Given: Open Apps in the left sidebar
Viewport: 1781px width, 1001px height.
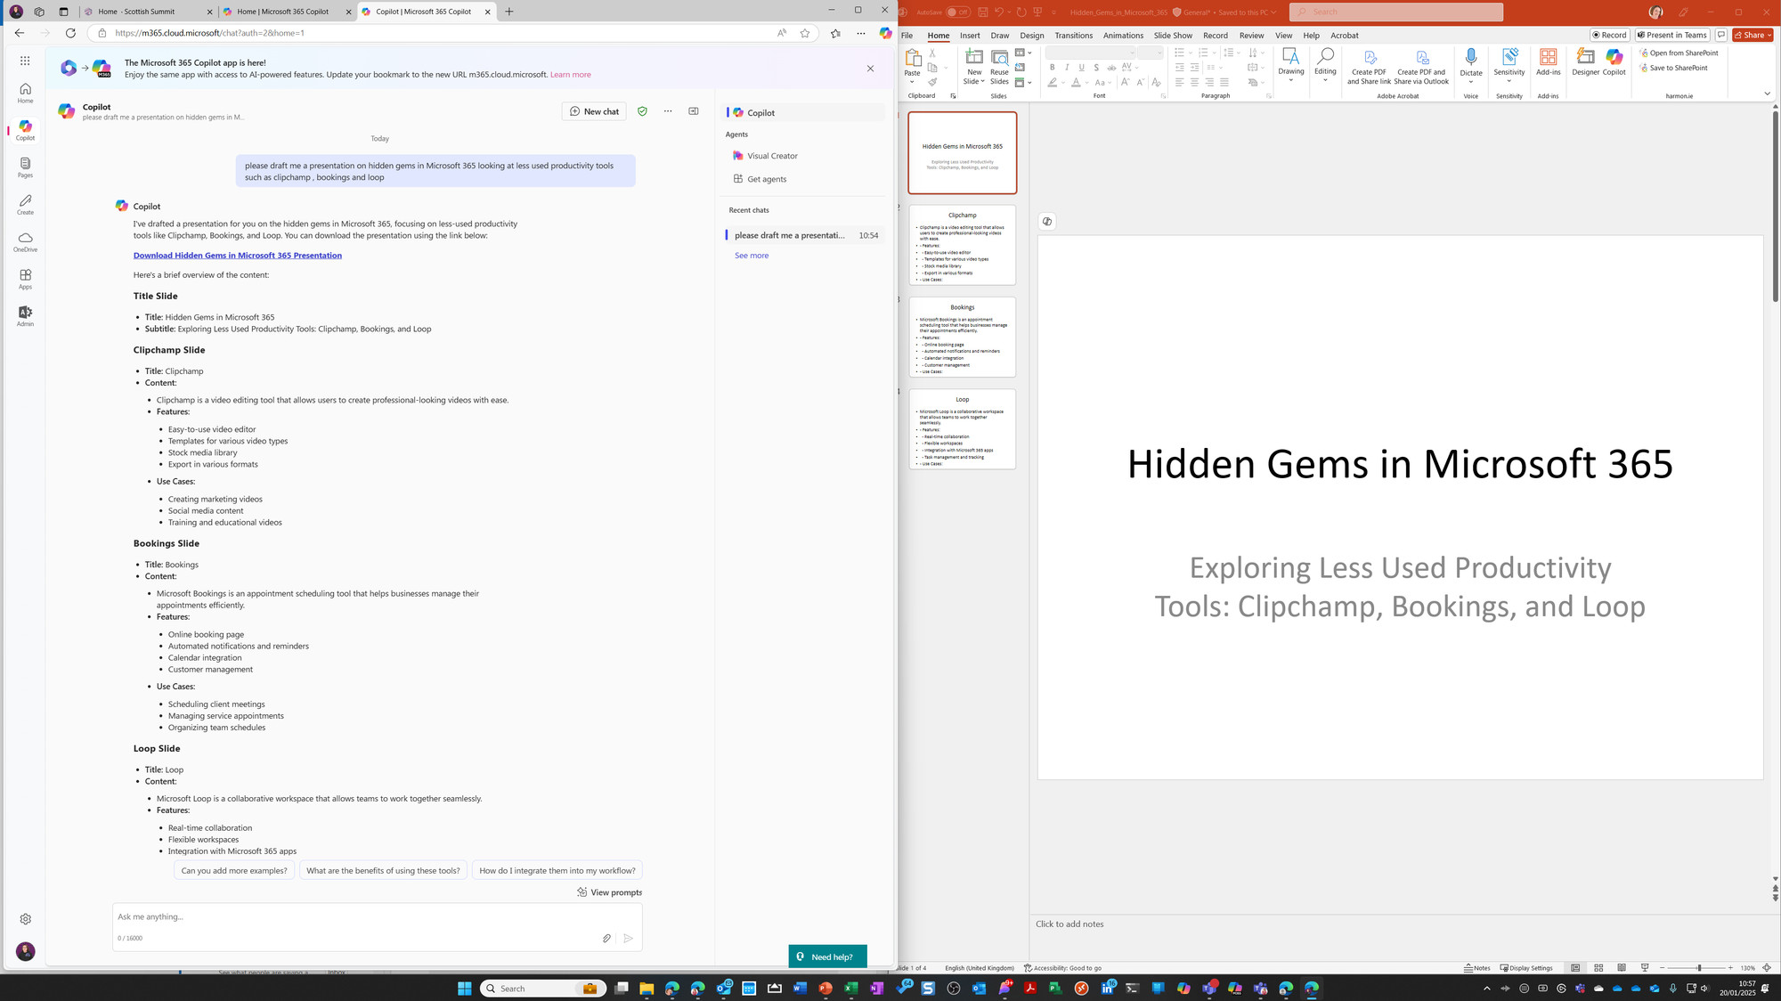Looking at the screenshot, I should pyautogui.click(x=25, y=280).
